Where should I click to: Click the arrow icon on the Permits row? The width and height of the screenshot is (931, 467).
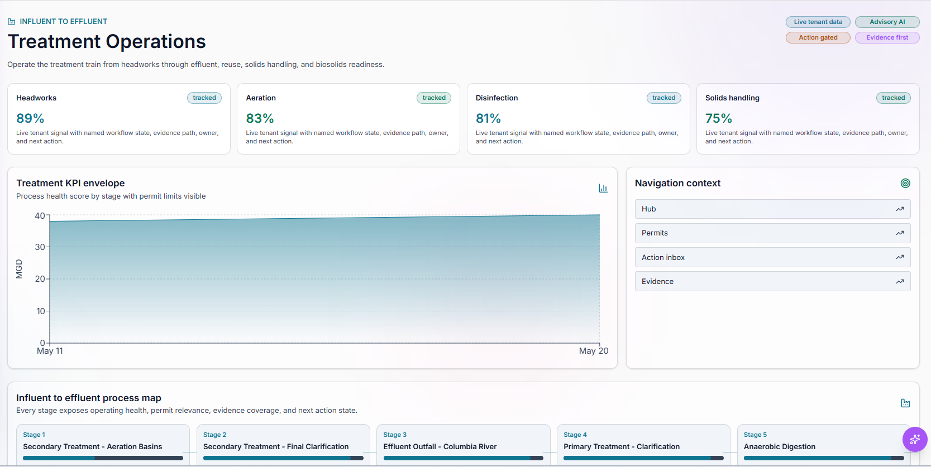(x=900, y=233)
